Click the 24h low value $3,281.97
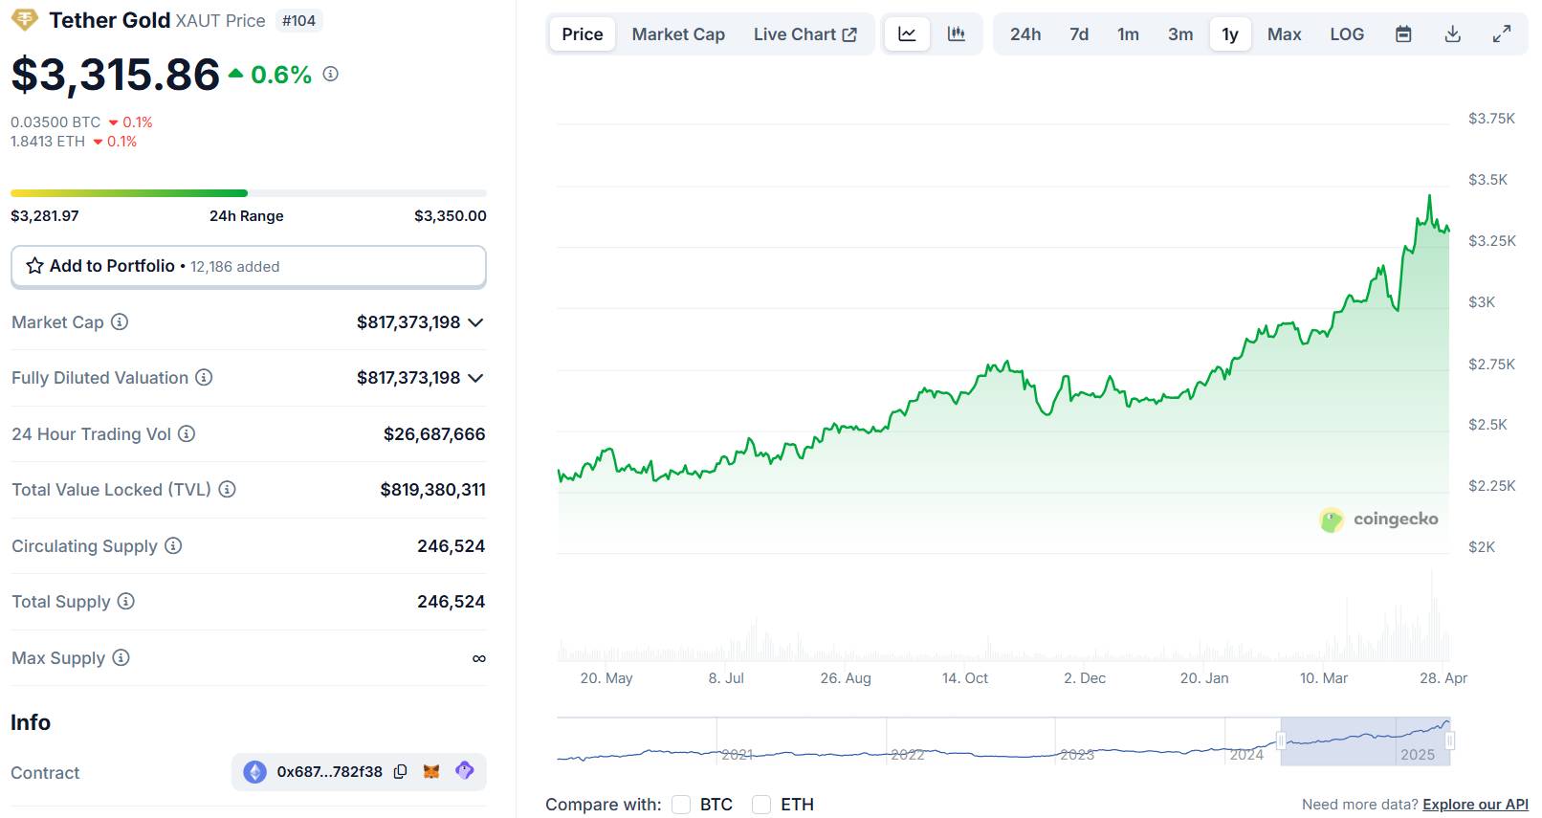The width and height of the screenshot is (1542, 818). tap(45, 216)
